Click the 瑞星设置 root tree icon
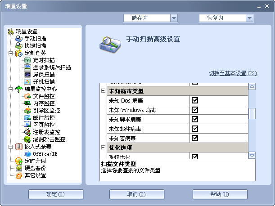Image resolution: width=275 pixels, height=206 pixels. (10, 31)
